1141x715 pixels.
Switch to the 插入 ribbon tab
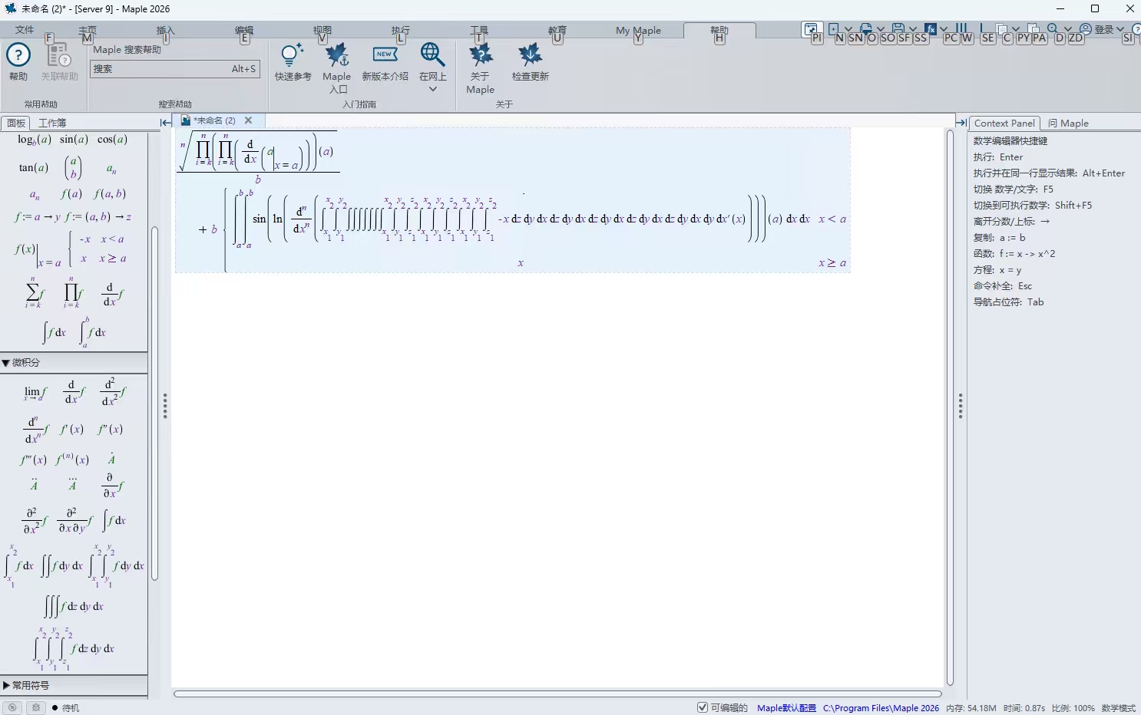pos(165,31)
